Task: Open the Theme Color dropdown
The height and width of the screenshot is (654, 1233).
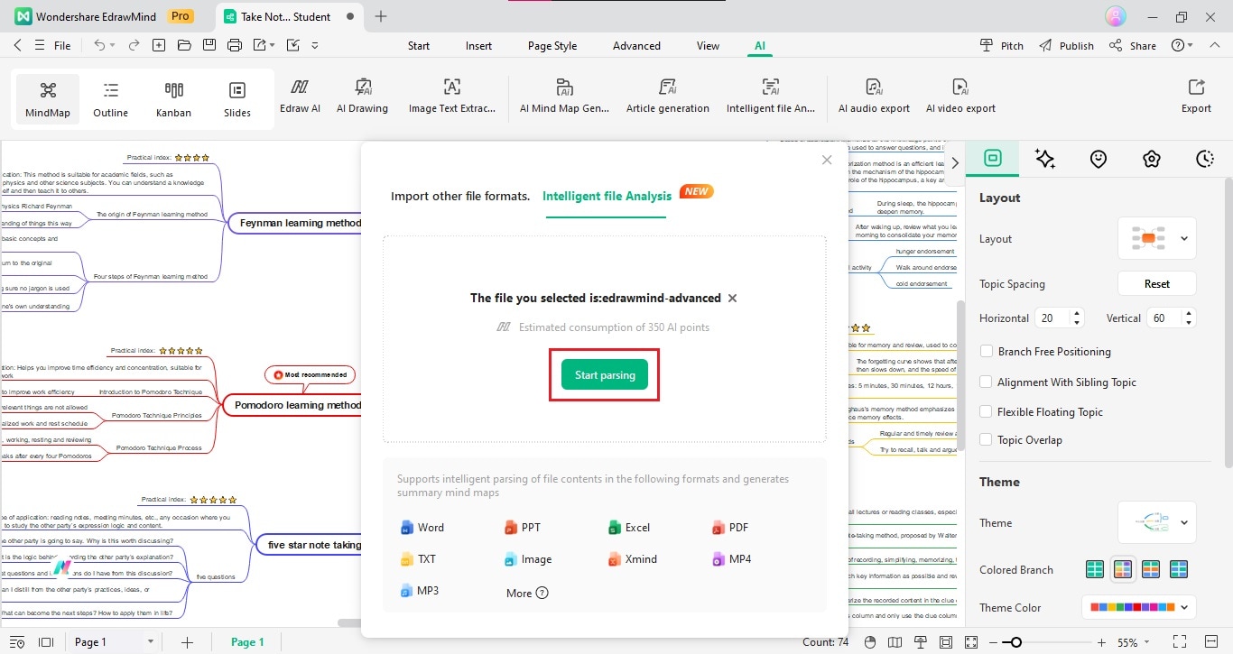Action: [1139, 608]
